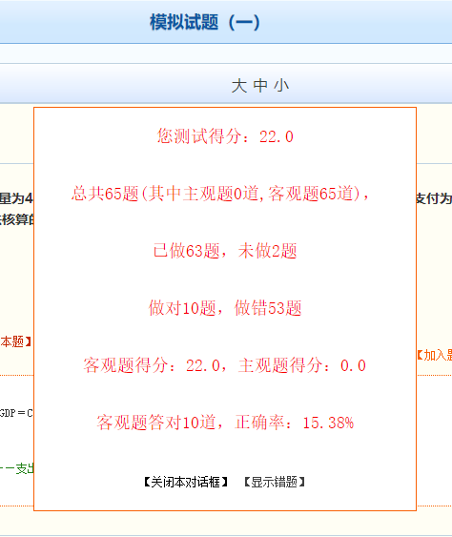Select the small font size 小

pyautogui.click(x=281, y=85)
